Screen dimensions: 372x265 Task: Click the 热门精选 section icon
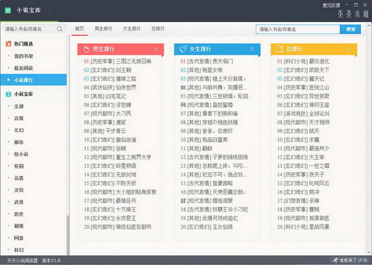pos(7,44)
